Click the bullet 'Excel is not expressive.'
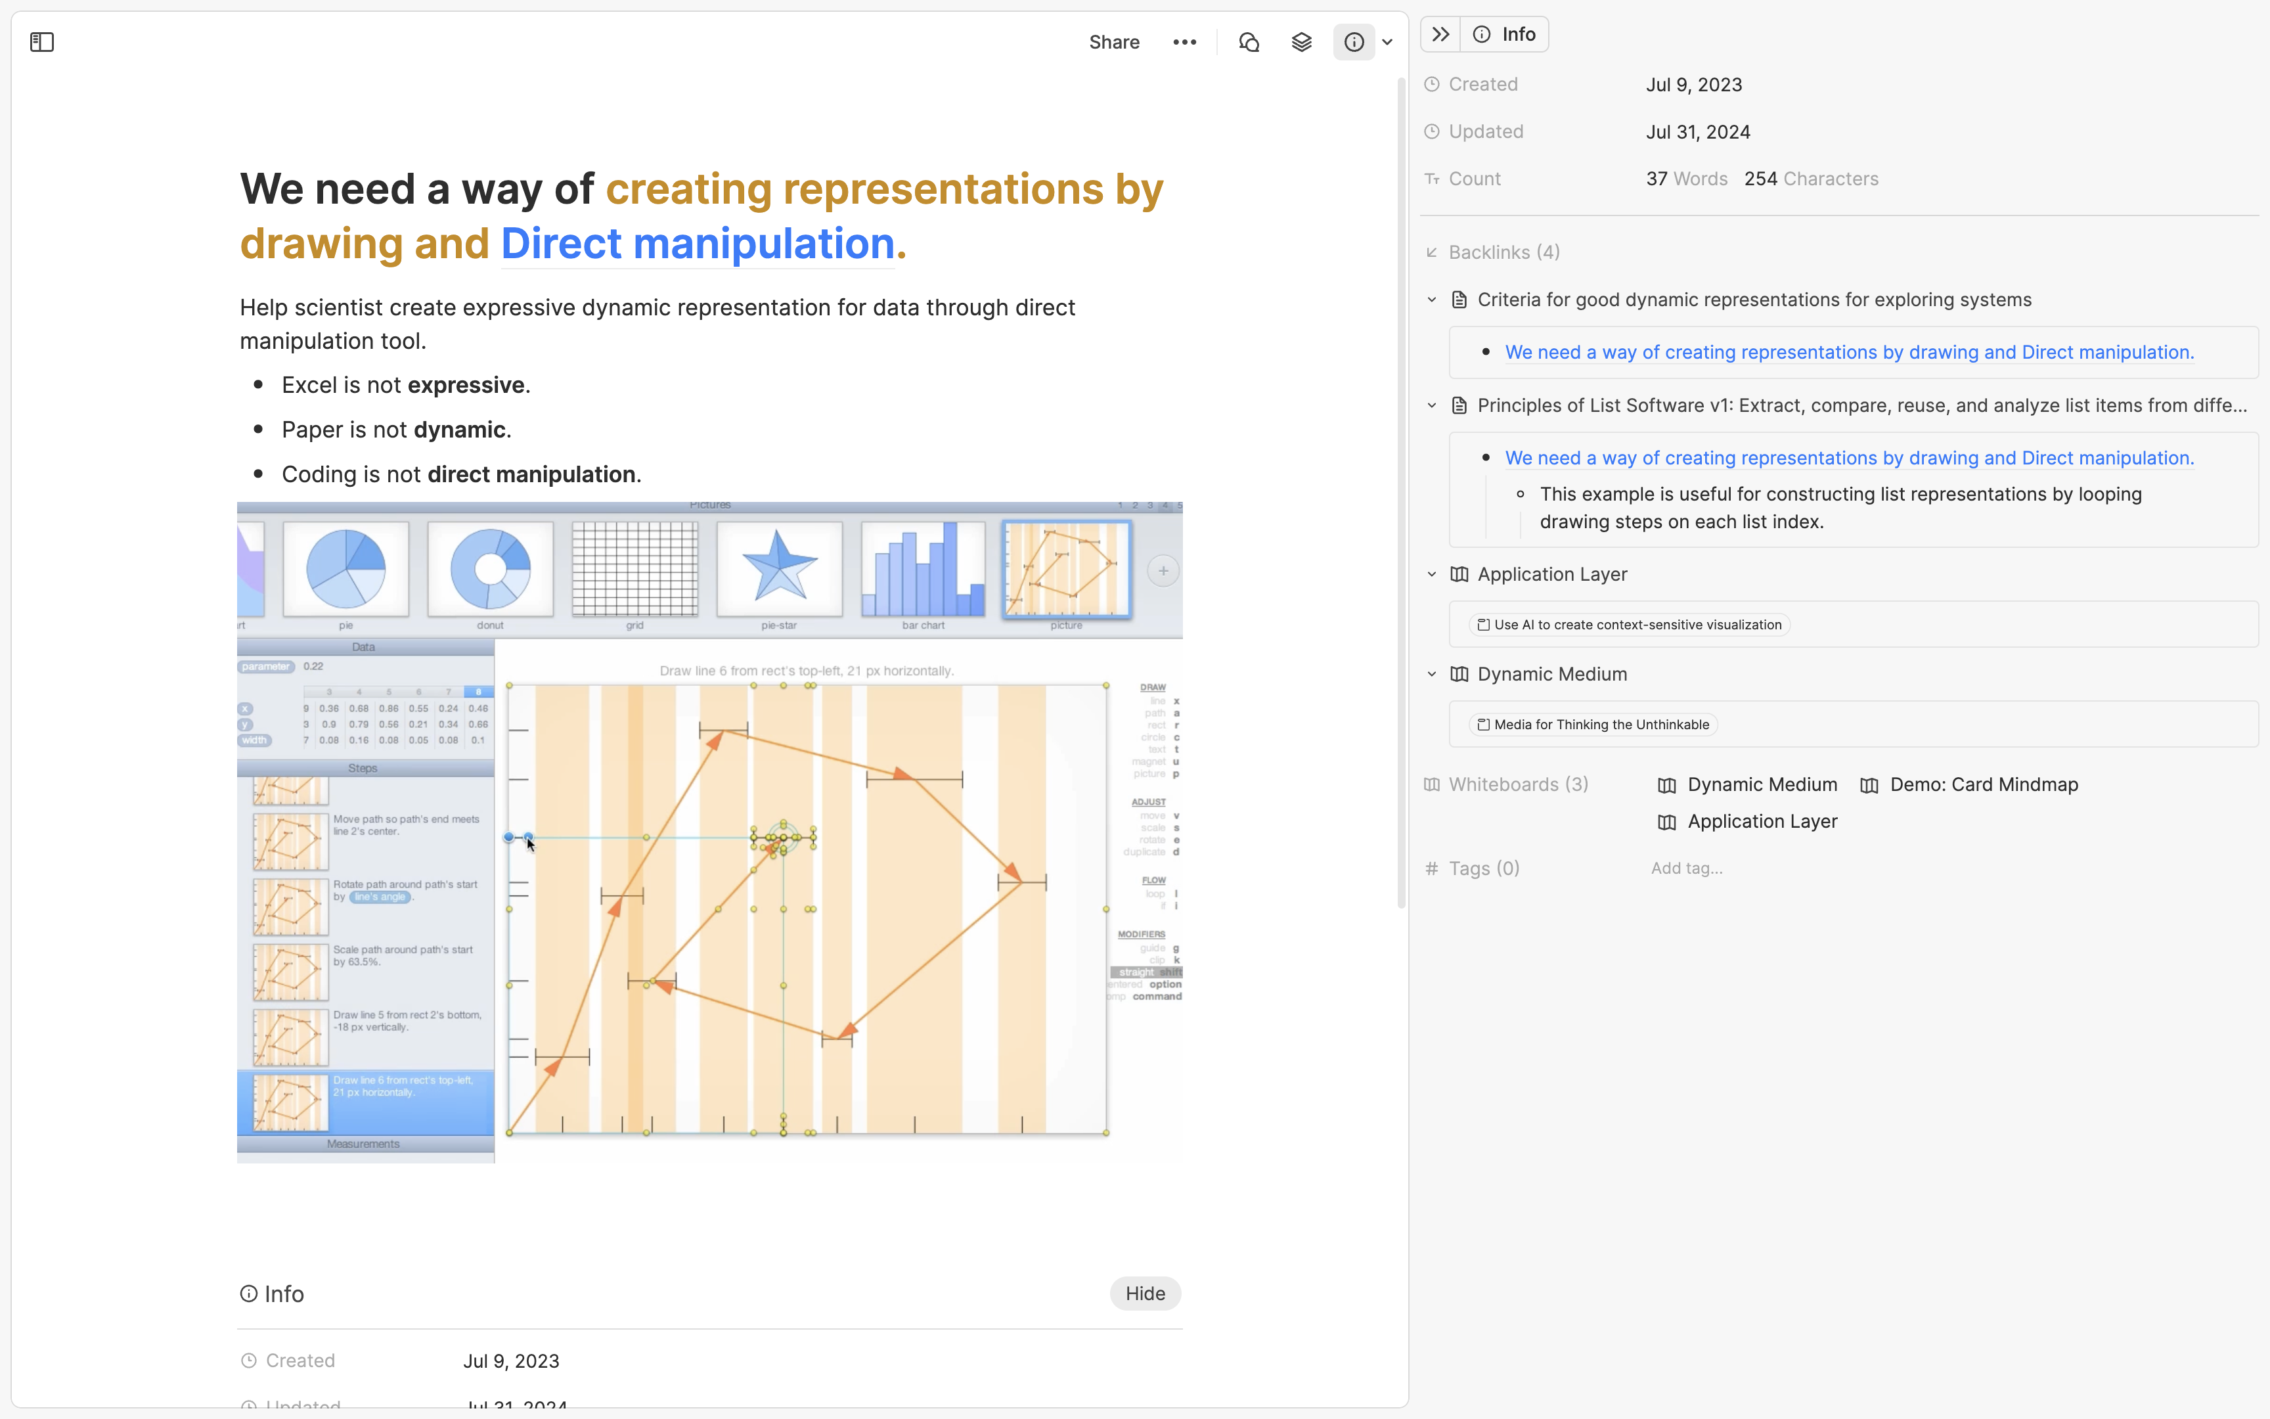 click(405, 386)
